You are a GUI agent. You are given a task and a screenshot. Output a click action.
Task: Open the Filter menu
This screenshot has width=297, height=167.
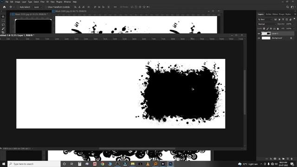[42, 2]
